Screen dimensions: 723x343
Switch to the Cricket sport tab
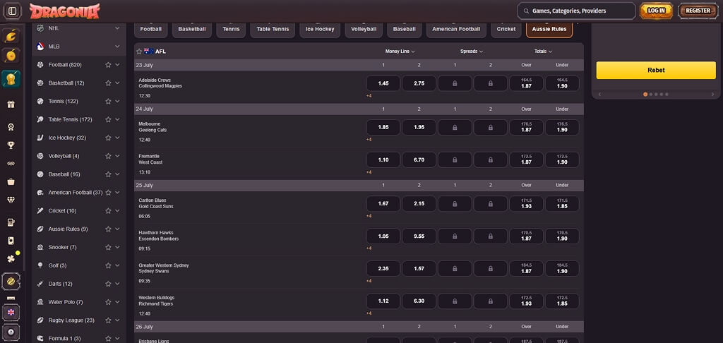click(x=506, y=29)
